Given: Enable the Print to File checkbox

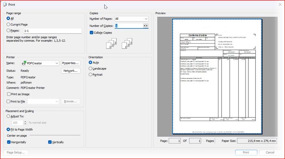Looking at the screenshot, I should [x=8, y=102].
